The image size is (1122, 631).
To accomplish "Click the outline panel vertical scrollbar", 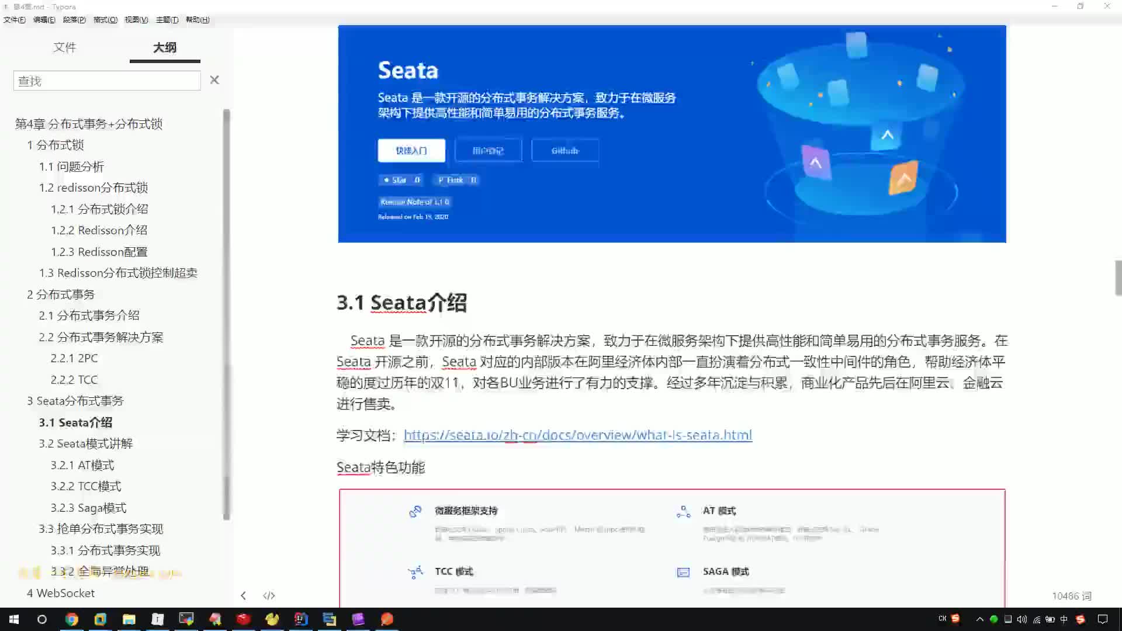I will 227,314.
